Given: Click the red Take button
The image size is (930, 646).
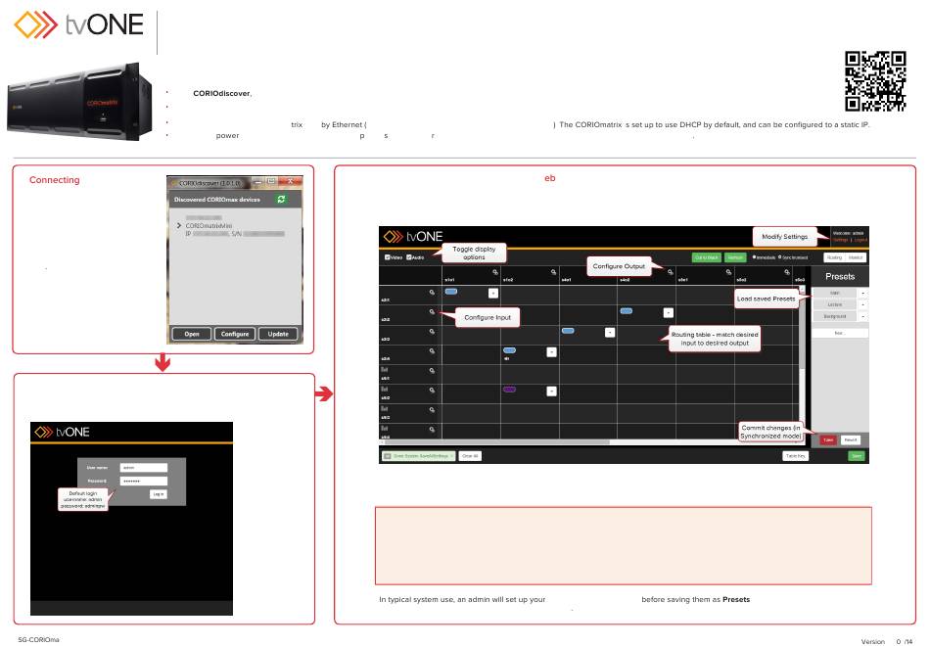Looking at the screenshot, I should click(828, 440).
